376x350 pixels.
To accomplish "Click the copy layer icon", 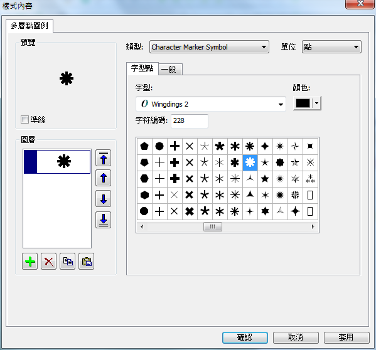I will click(x=67, y=262).
